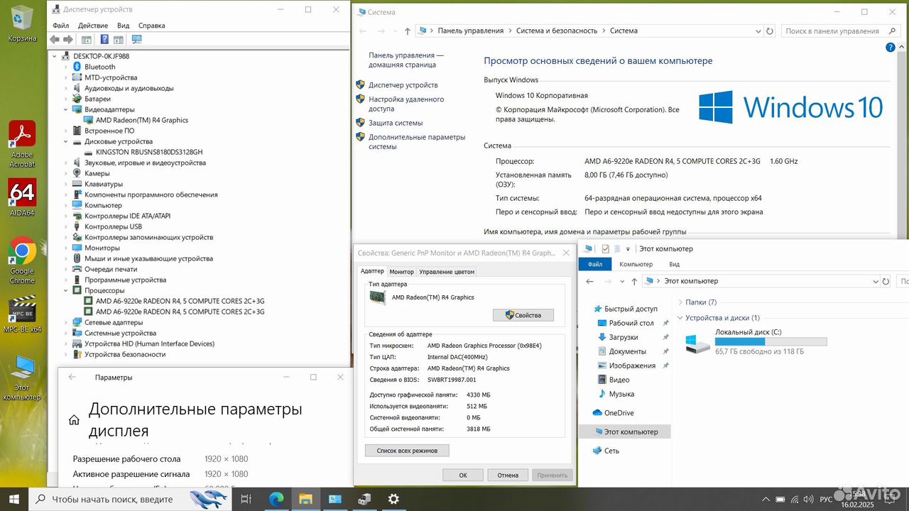The height and width of the screenshot is (511, 909).
Task: Switch to the Монитор tab
Action: point(401,272)
